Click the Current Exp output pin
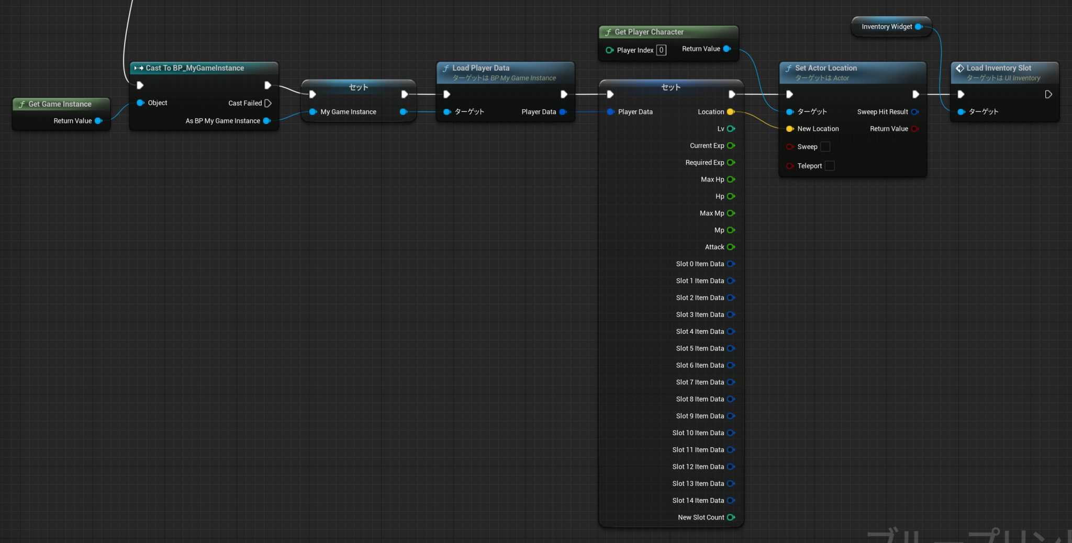 point(731,146)
